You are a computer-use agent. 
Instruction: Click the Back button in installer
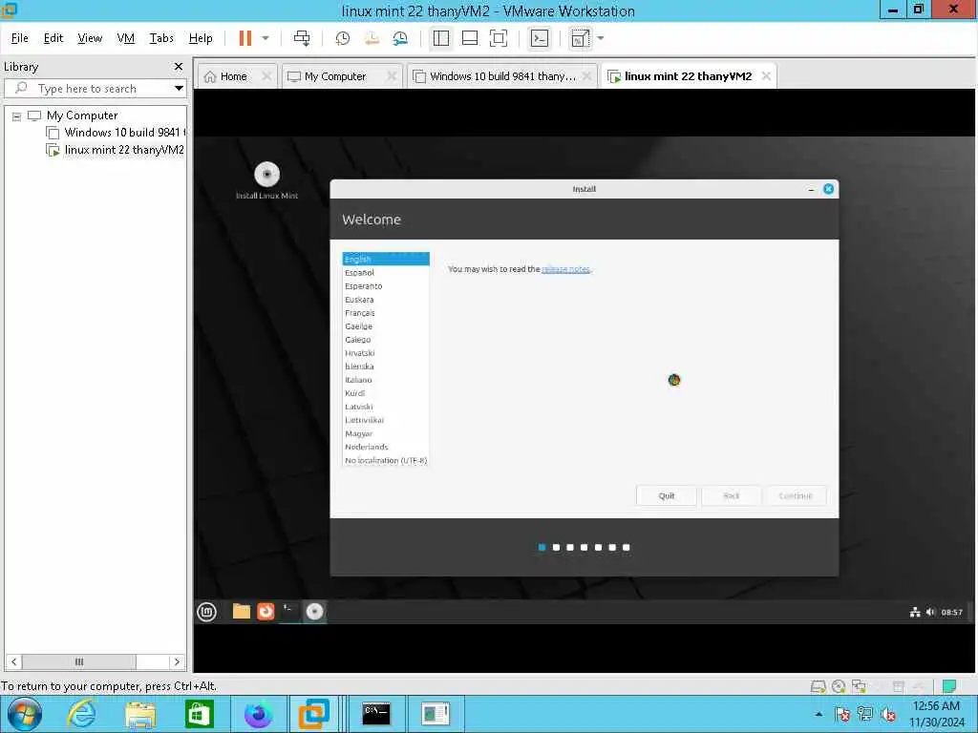(x=731, y=495)
